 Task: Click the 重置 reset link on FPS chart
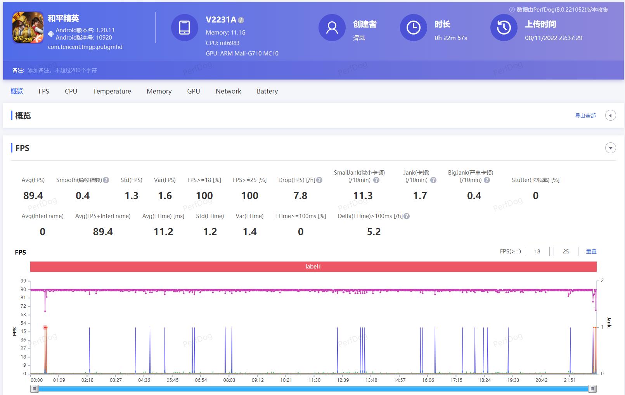pos(591,251)
